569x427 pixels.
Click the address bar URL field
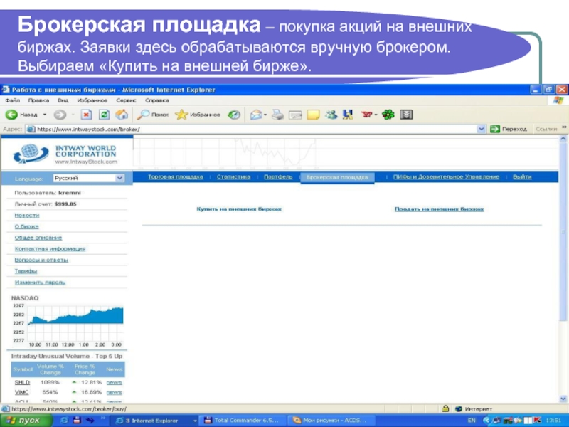click(249, 130)
